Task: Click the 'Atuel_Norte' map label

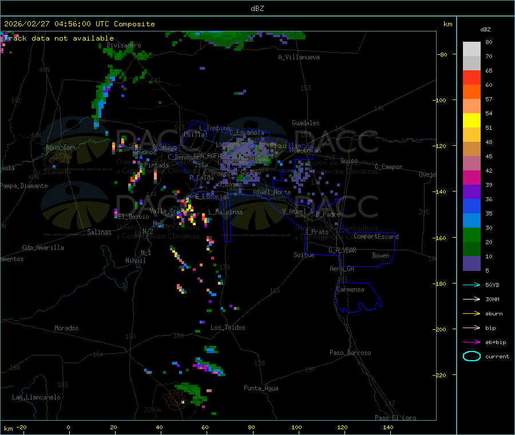Action: tap(272, 192)
